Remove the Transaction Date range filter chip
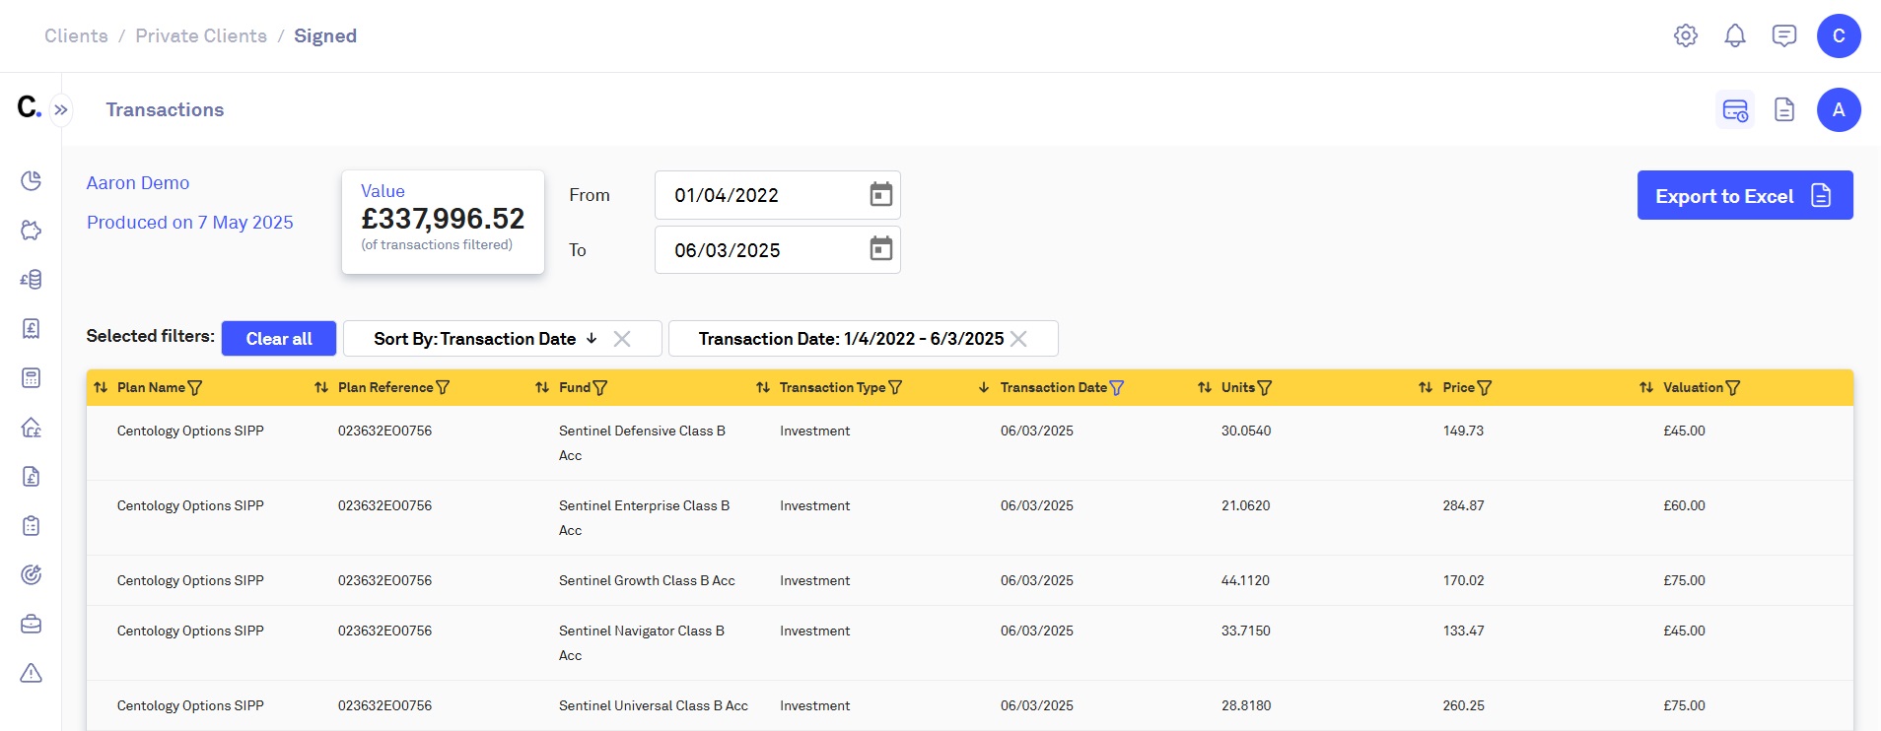The height and width of the screenshot is (731, 1881). pos(1019,339)
